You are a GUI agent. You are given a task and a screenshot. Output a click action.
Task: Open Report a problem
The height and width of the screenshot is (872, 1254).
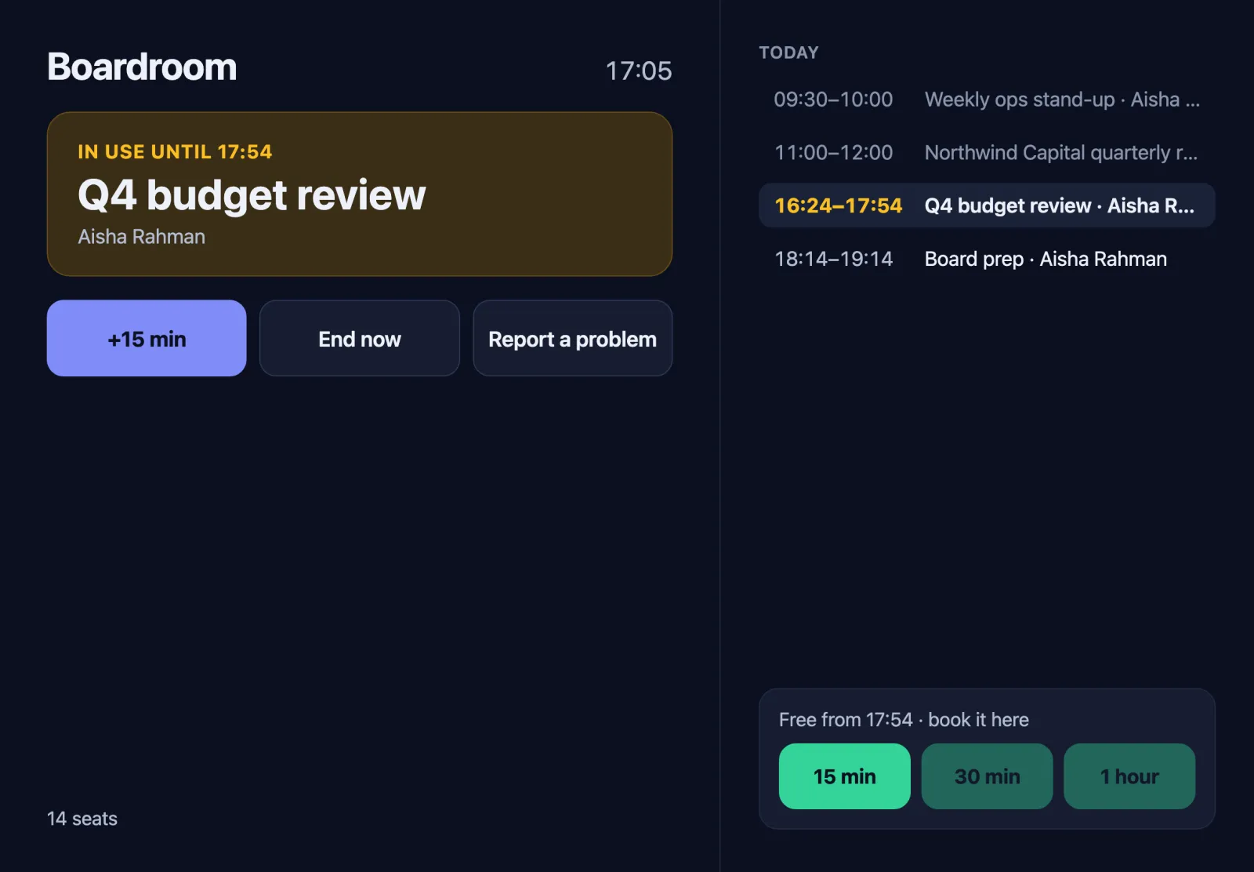[x=572, y=338]
